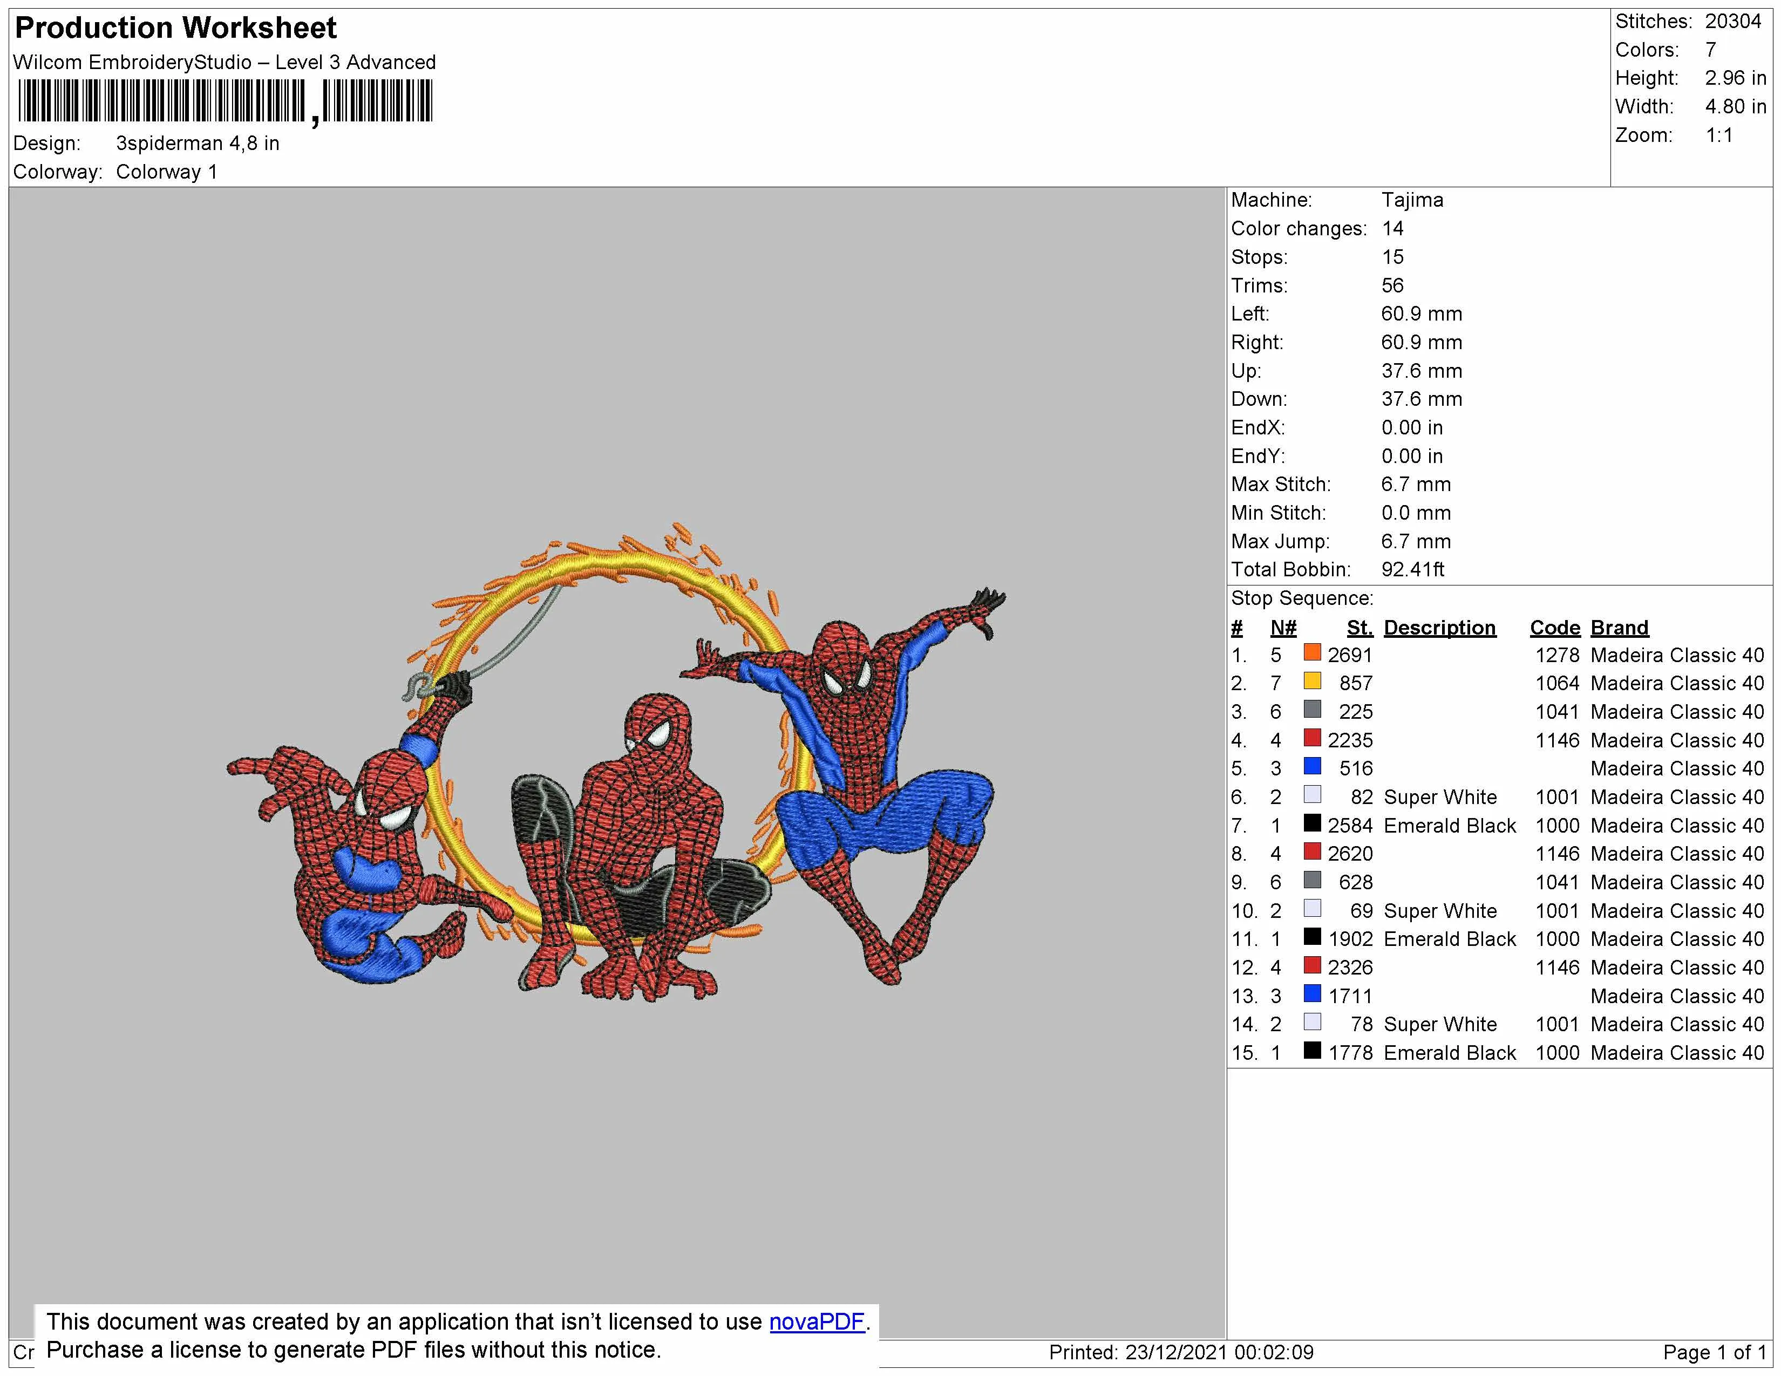Click the white swatch in stop 10

tap(1312, 907)
